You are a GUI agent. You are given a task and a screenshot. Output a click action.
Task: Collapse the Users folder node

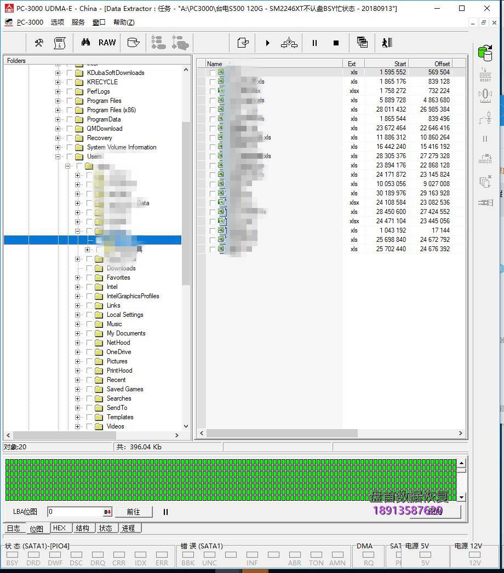tap(58, 157)
